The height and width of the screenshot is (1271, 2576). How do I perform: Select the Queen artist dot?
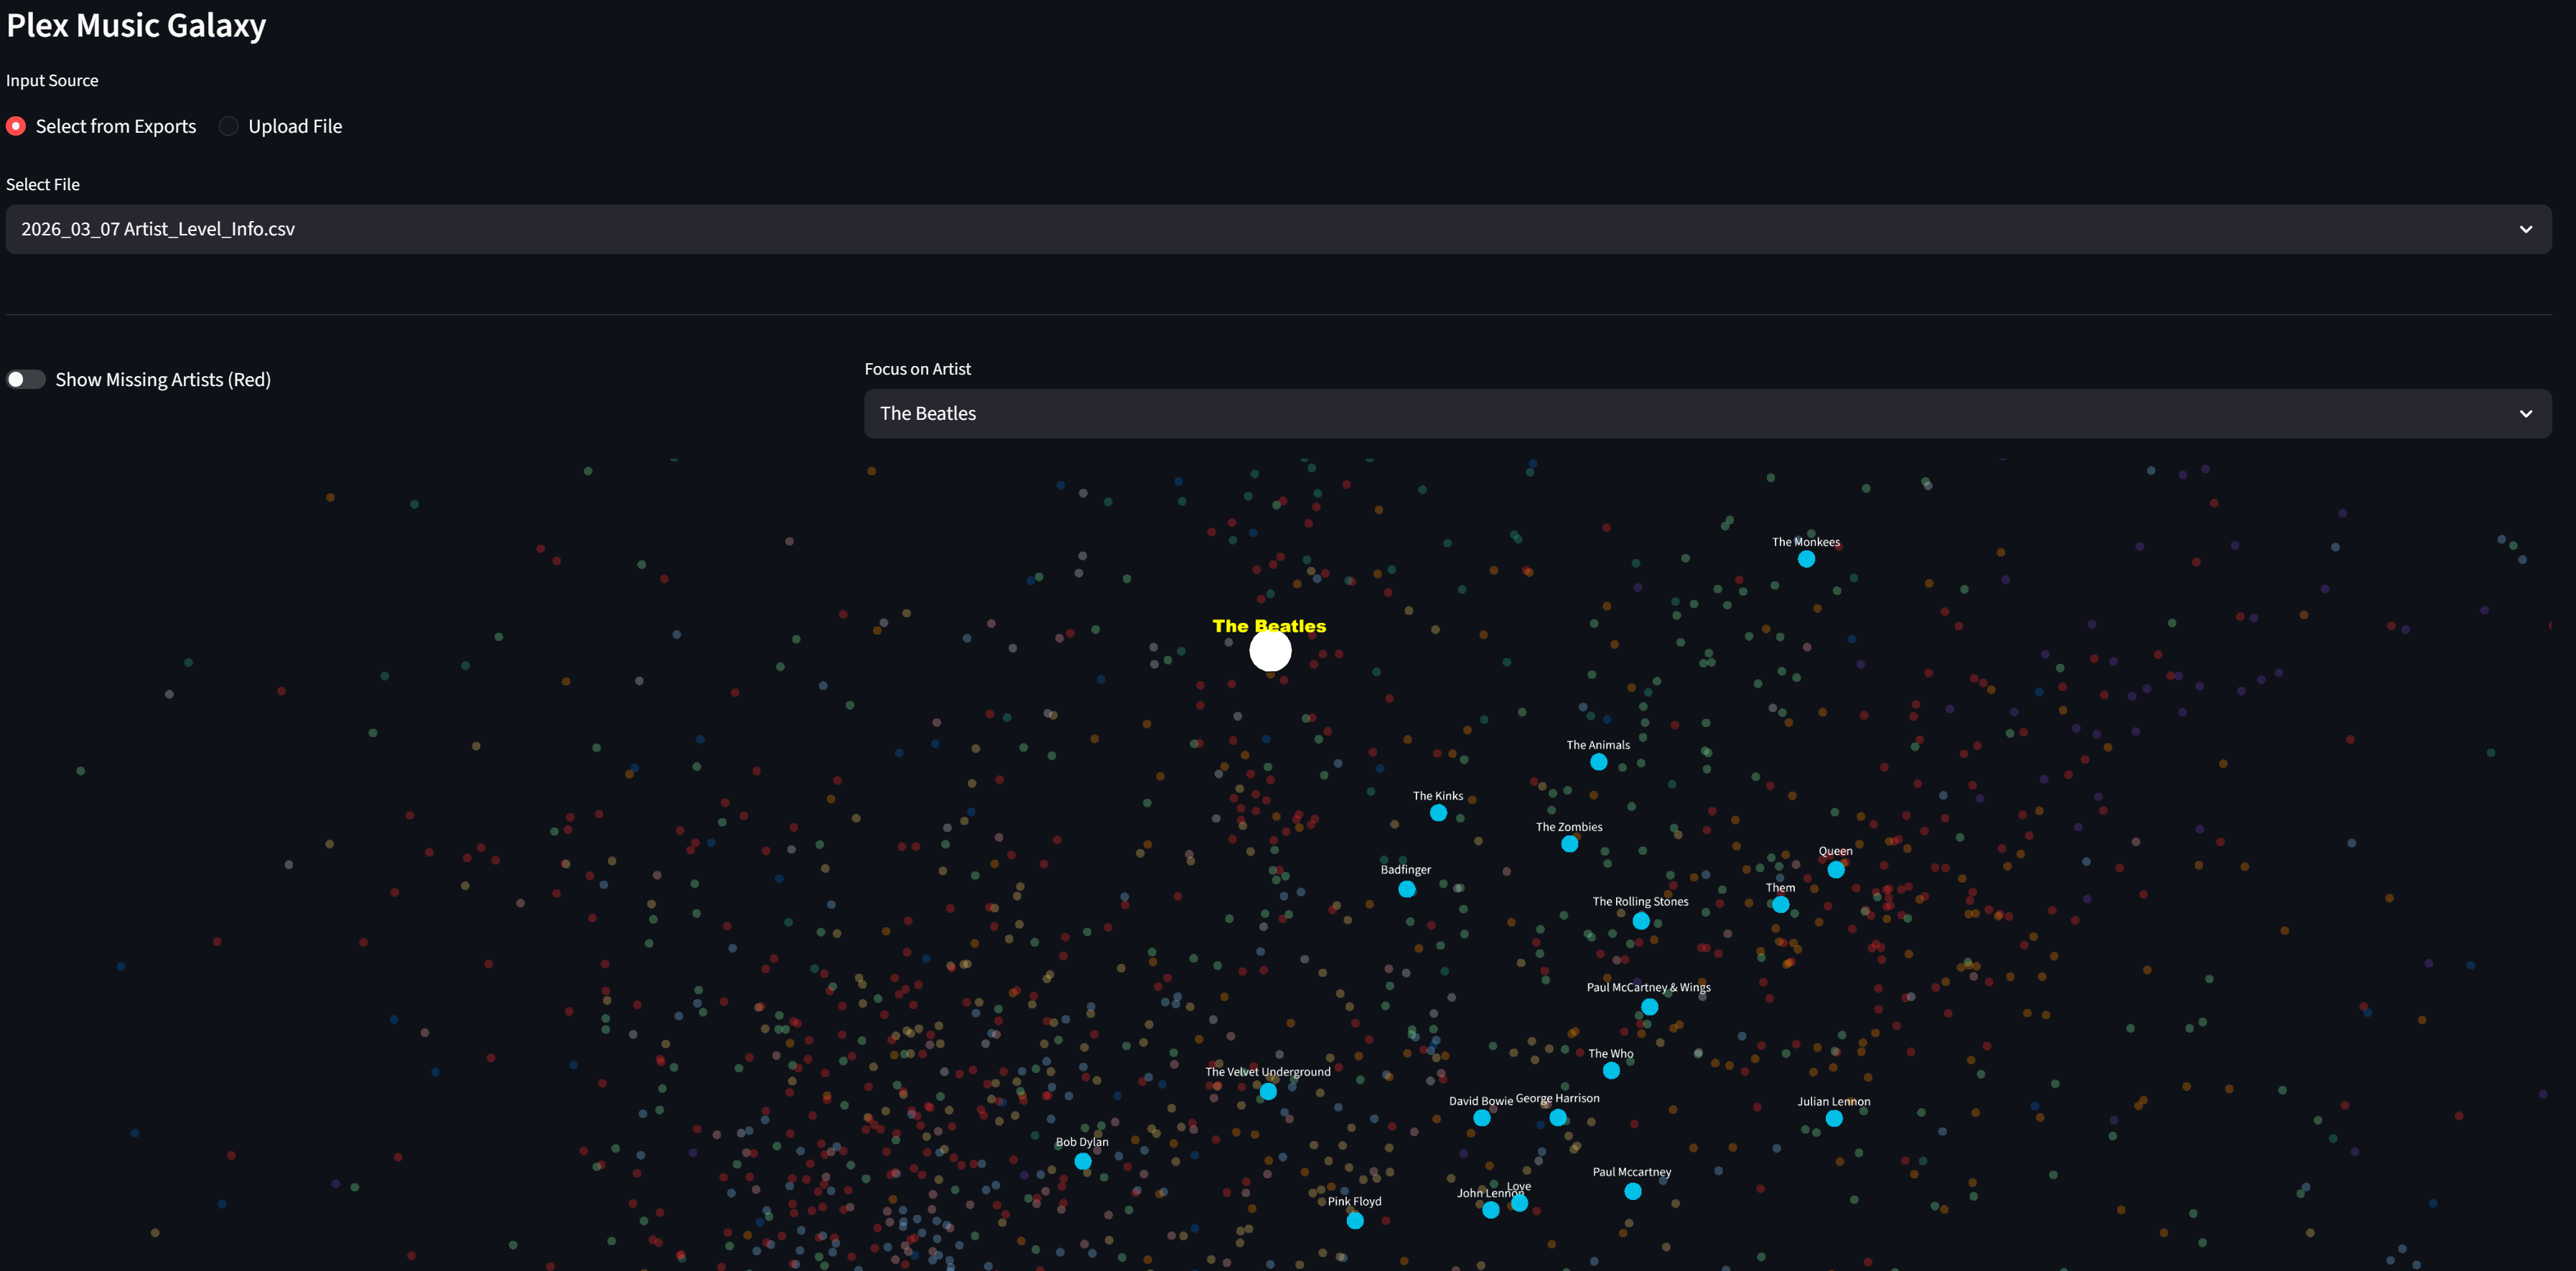point(1836,870)
